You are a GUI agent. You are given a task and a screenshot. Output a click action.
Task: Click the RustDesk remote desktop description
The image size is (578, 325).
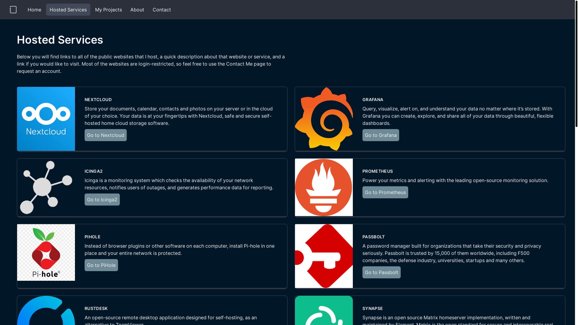click(x=171, y=320)
